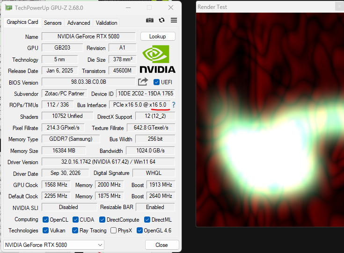Toggle the PhysX checkbox
The width and height of the screenshot is (344, 253).
(113, 231)
